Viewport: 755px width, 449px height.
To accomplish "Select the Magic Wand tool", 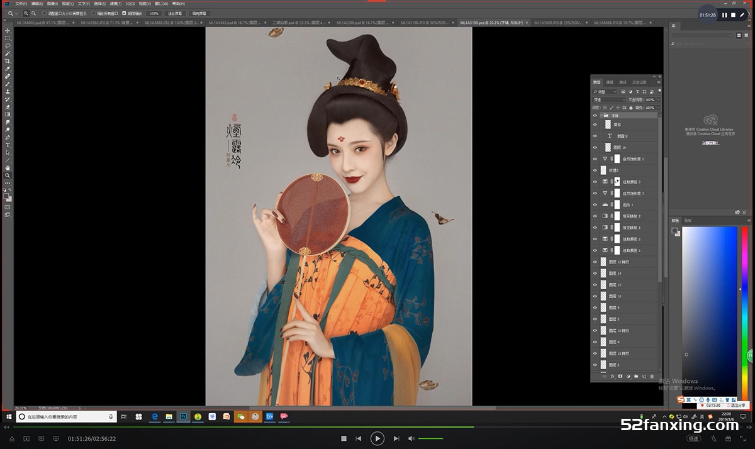I will click(x=9, y=52).
